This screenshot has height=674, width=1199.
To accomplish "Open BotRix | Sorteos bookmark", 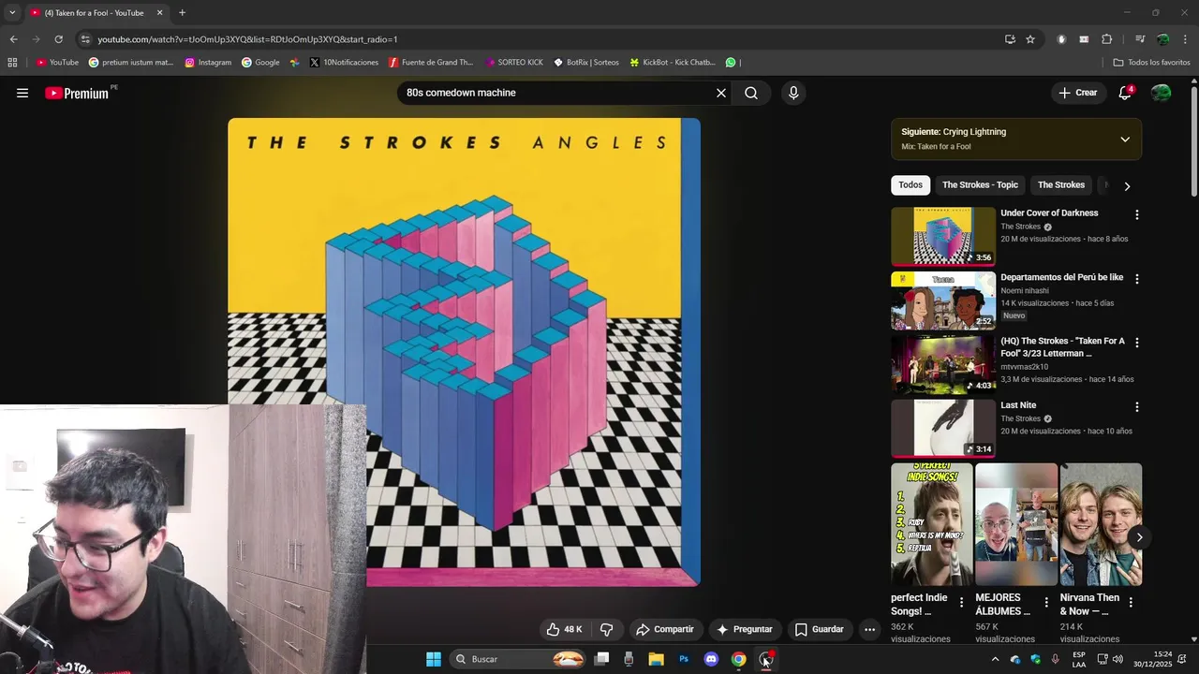I will pyautogui.click(x=586, y=63).
